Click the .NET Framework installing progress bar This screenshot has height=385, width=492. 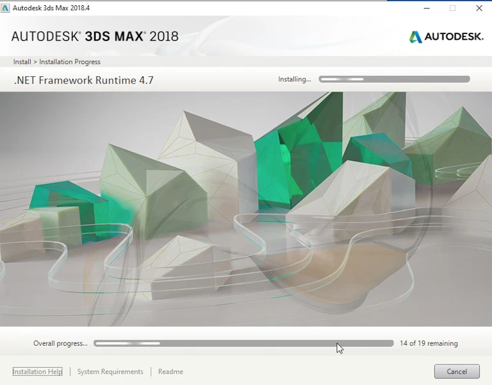[x=395, y=79]
